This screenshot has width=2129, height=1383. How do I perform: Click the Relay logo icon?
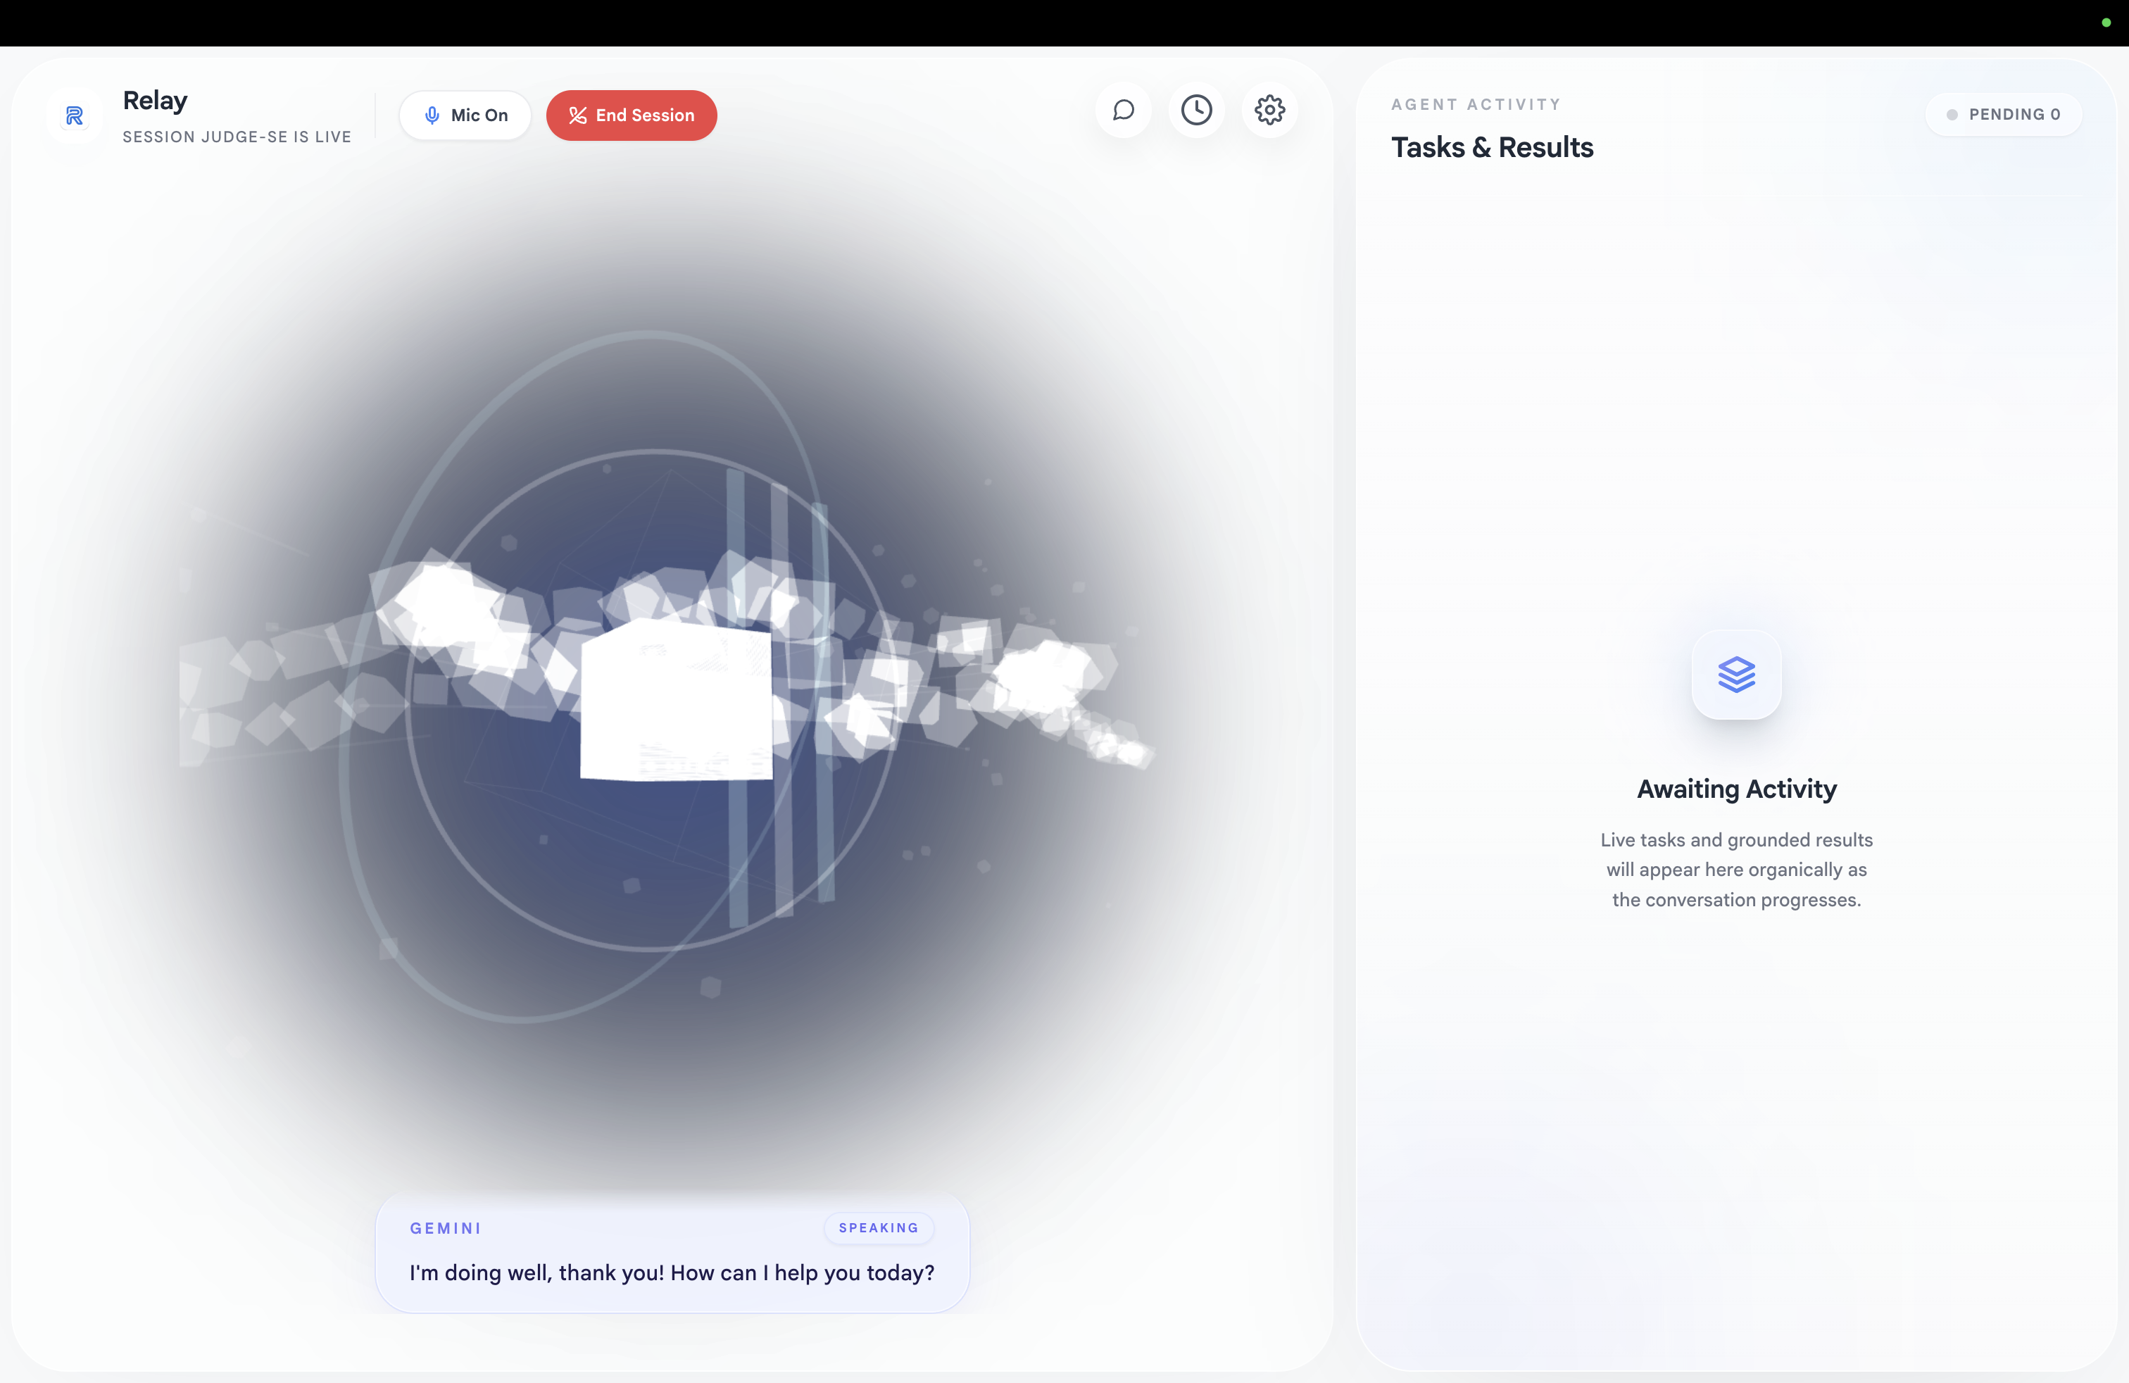[74, 115]
